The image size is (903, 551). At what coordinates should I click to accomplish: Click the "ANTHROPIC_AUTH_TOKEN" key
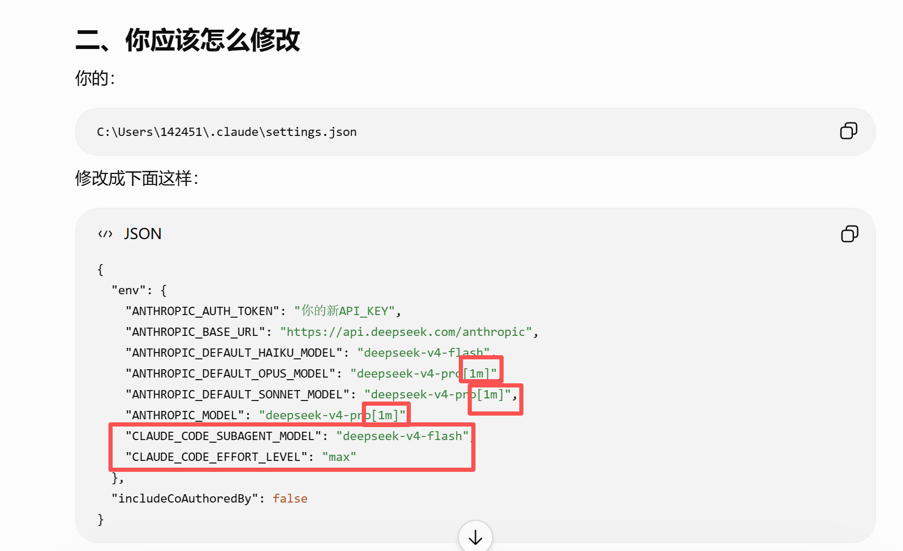[x=203, y=311]
